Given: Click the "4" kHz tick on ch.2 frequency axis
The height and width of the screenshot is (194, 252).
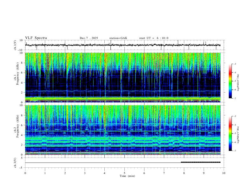Looking at the screenshot, I should click(22, 135).
